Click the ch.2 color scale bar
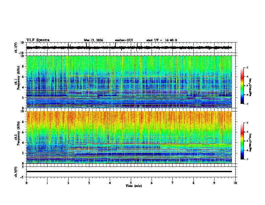 [242, 141]
